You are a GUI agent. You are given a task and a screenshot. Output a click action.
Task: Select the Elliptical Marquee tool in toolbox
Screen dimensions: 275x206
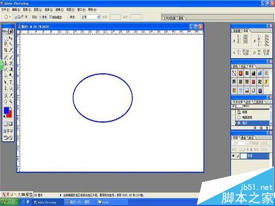pyautogui.click(x=5, y=38)
